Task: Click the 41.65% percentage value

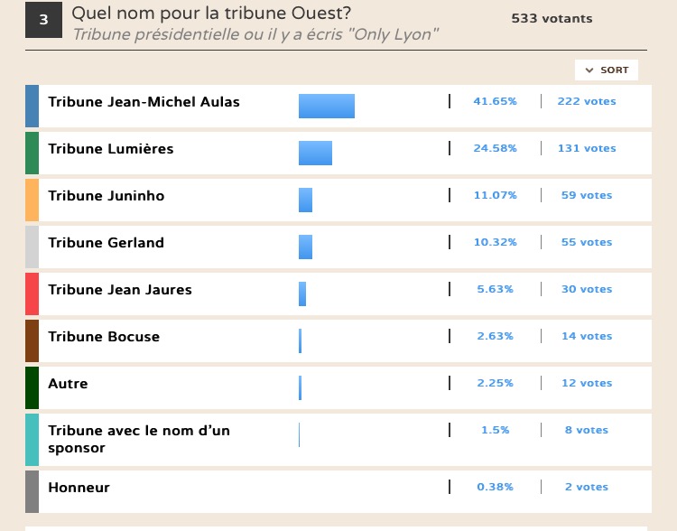Action: pyautogui.click(x=495, y=102)
